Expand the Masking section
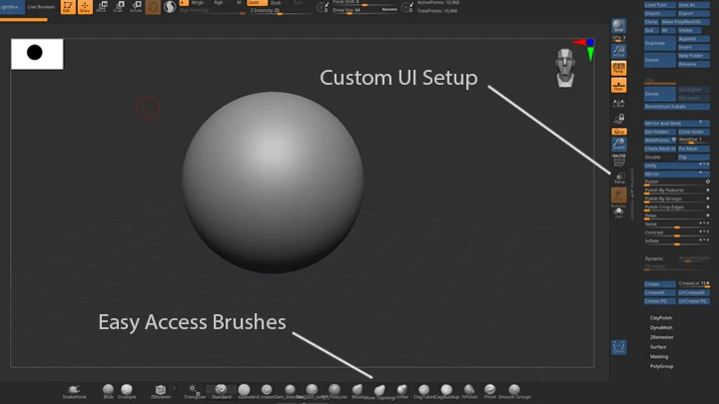 pos(658,356)
